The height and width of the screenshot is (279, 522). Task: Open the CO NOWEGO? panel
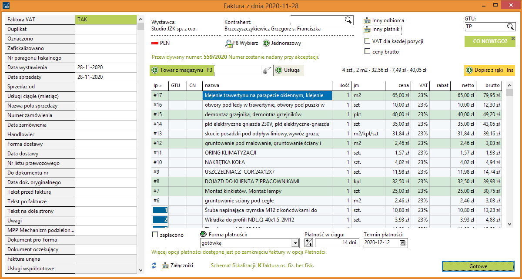tap(490, 41)
